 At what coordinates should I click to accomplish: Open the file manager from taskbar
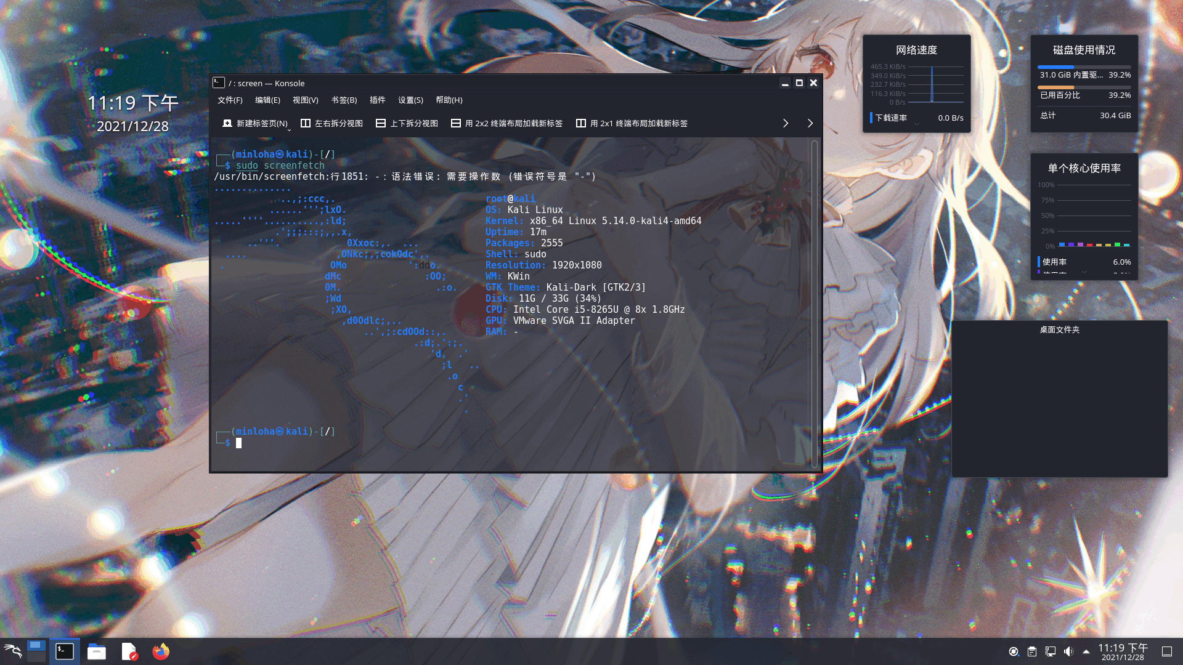coord(97,651)
